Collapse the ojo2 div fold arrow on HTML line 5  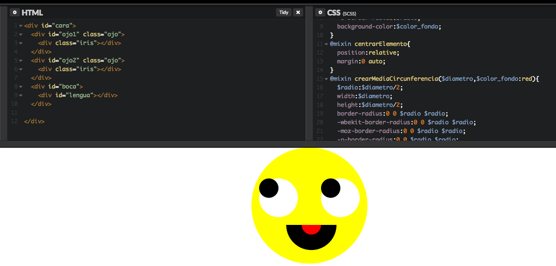click(x=21, y=60)
